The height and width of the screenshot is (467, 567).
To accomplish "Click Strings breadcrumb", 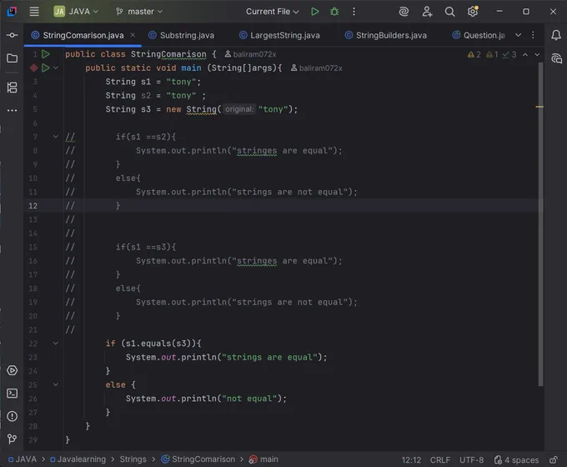I will pos(133,459).
